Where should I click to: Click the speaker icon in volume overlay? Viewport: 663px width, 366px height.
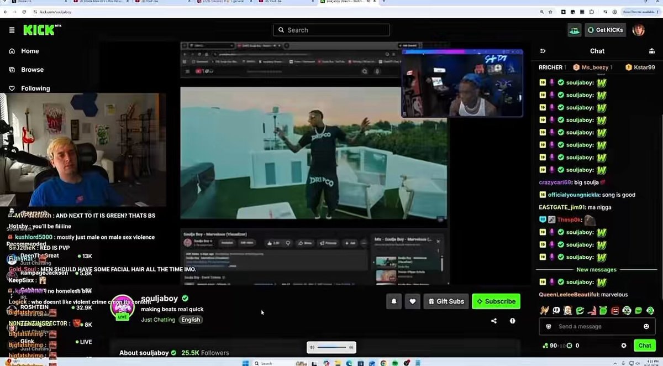tap(312, 347)
